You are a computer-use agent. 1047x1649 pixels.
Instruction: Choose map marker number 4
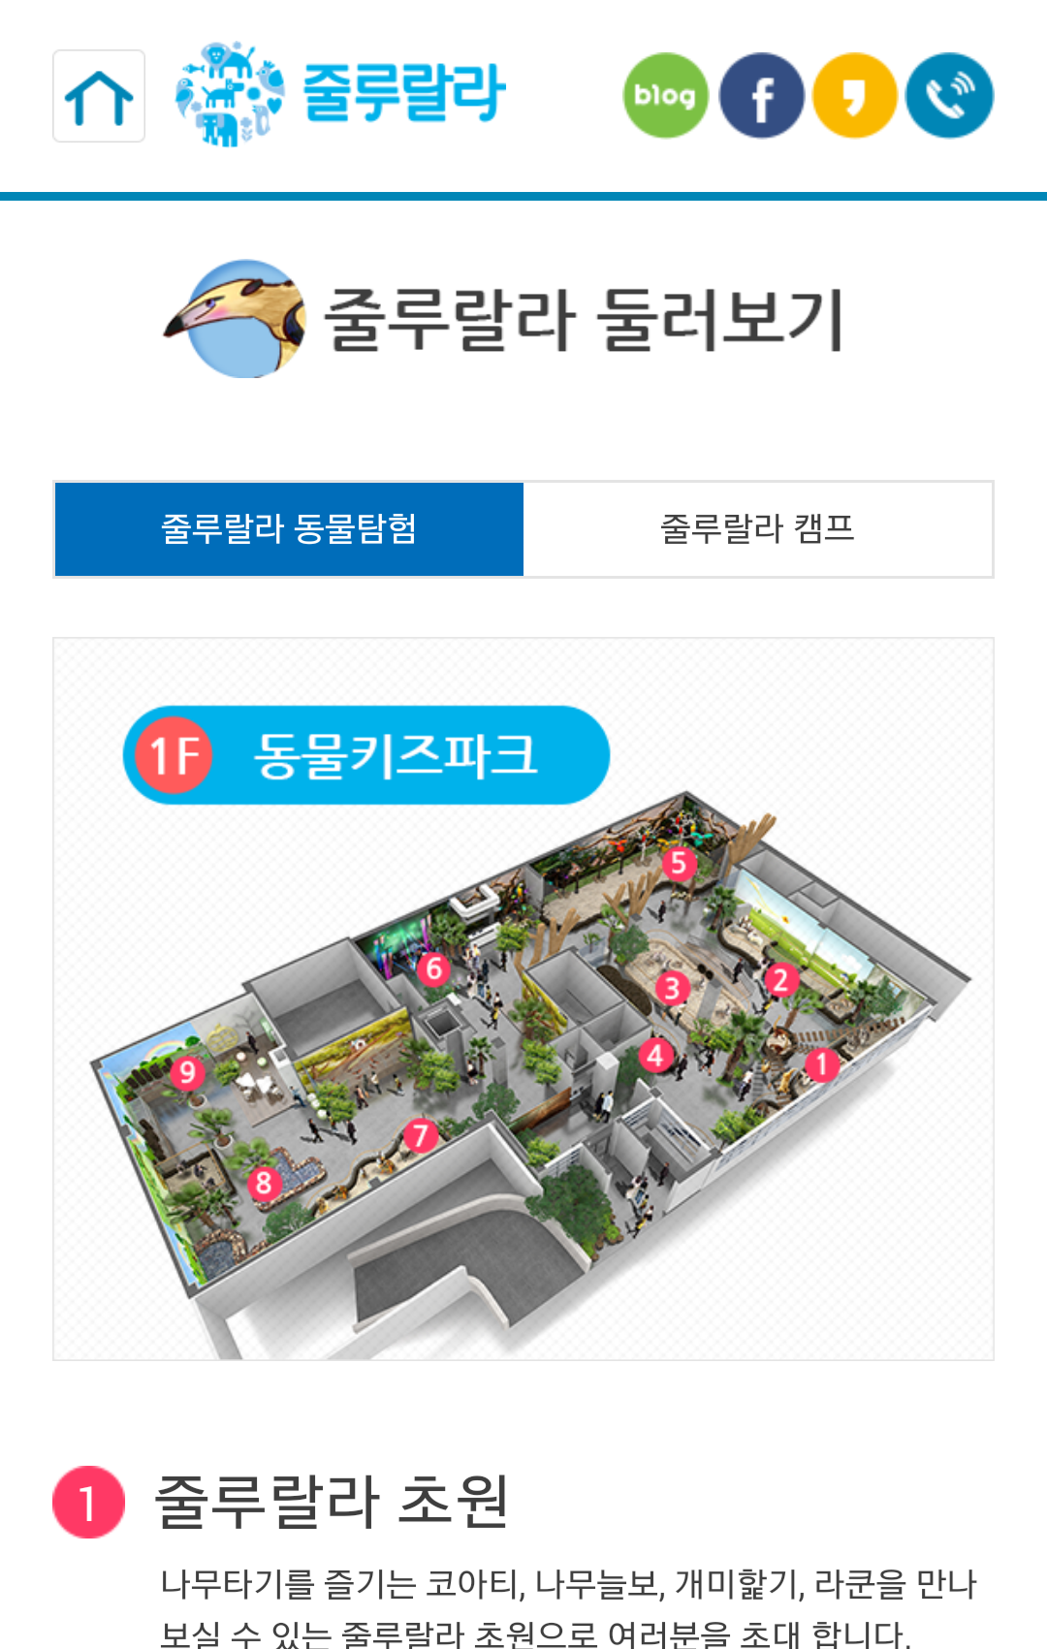tap(655, 1055)
